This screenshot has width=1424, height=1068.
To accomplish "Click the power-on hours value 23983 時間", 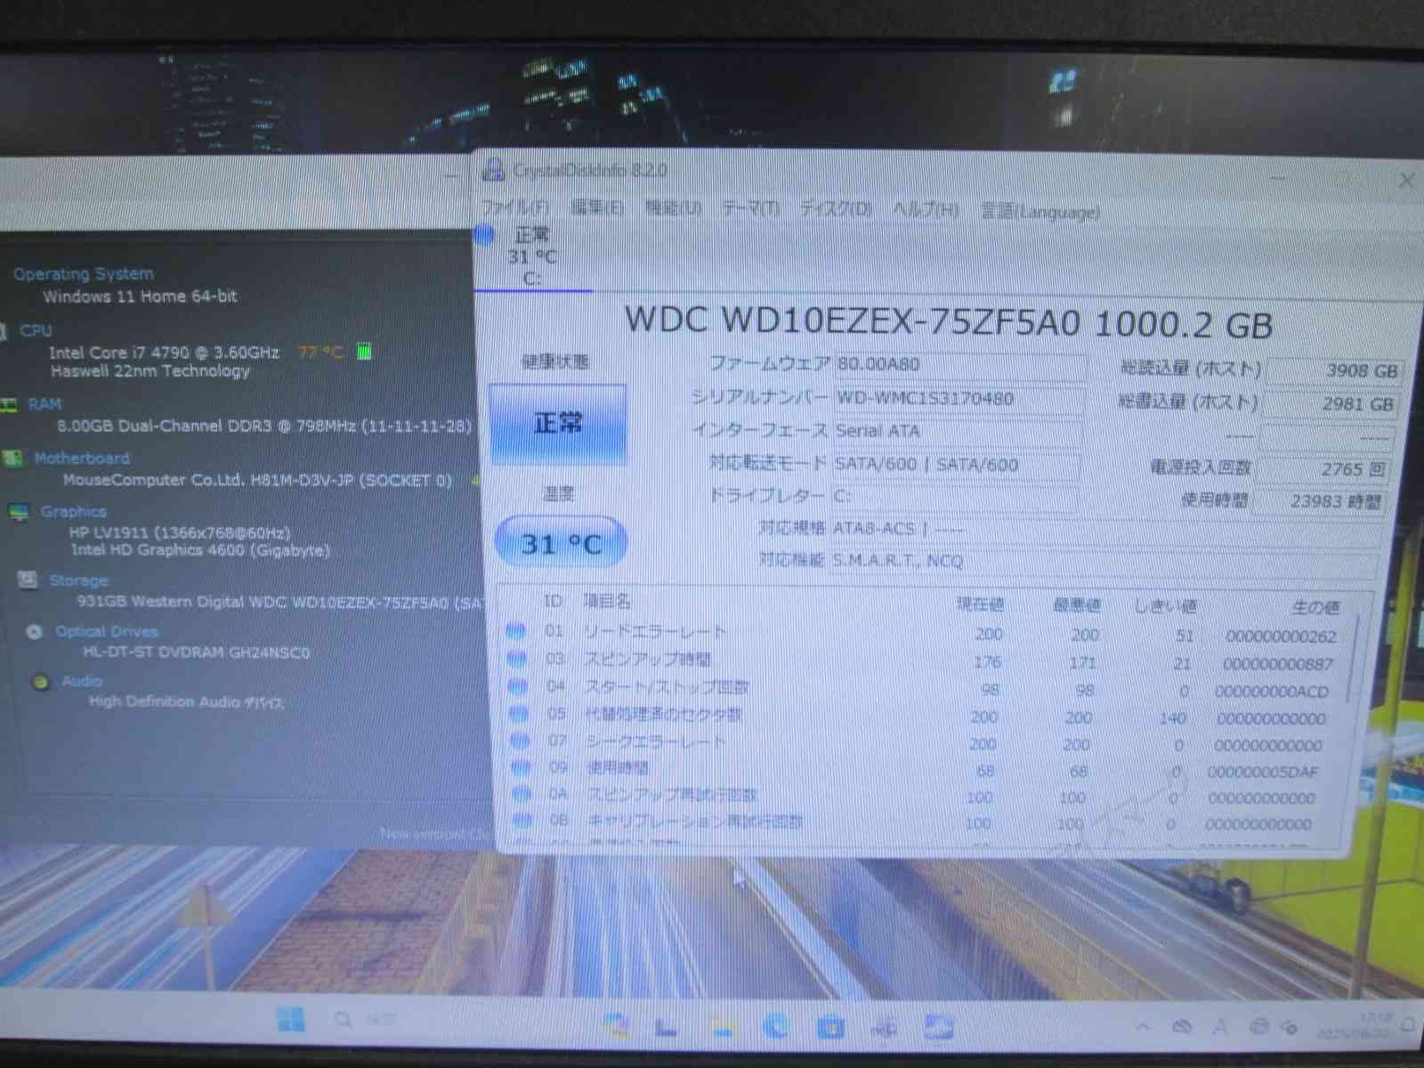I will pyautogui.click(x=1319, y=501).
